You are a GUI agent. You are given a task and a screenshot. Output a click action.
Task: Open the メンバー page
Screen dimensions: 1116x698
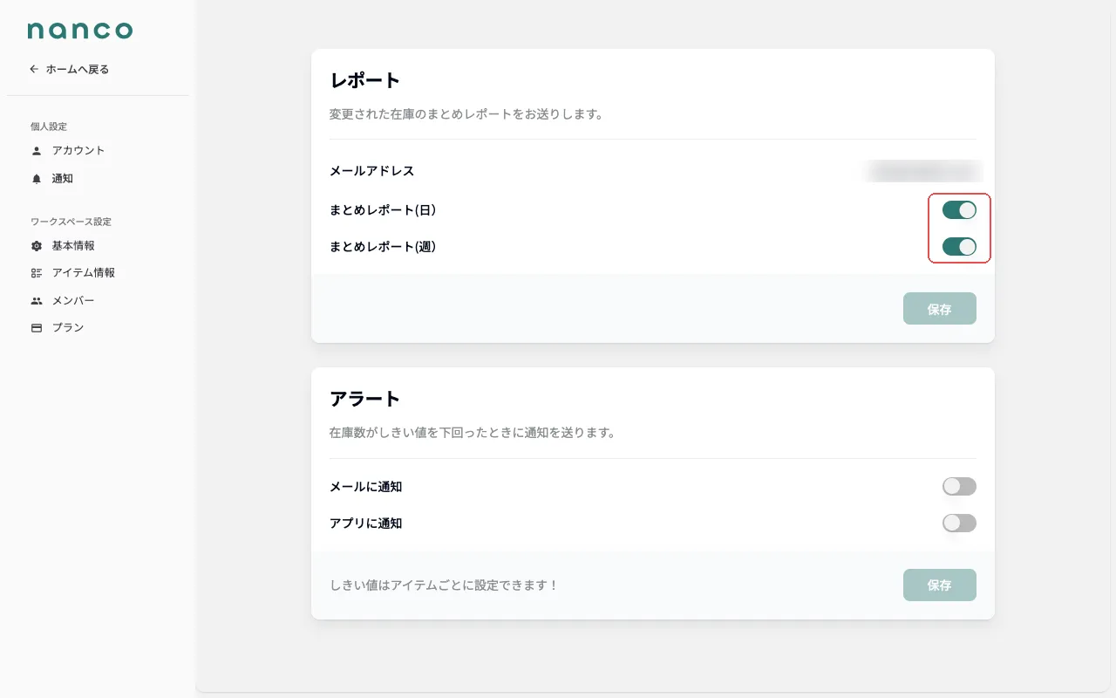73,301
